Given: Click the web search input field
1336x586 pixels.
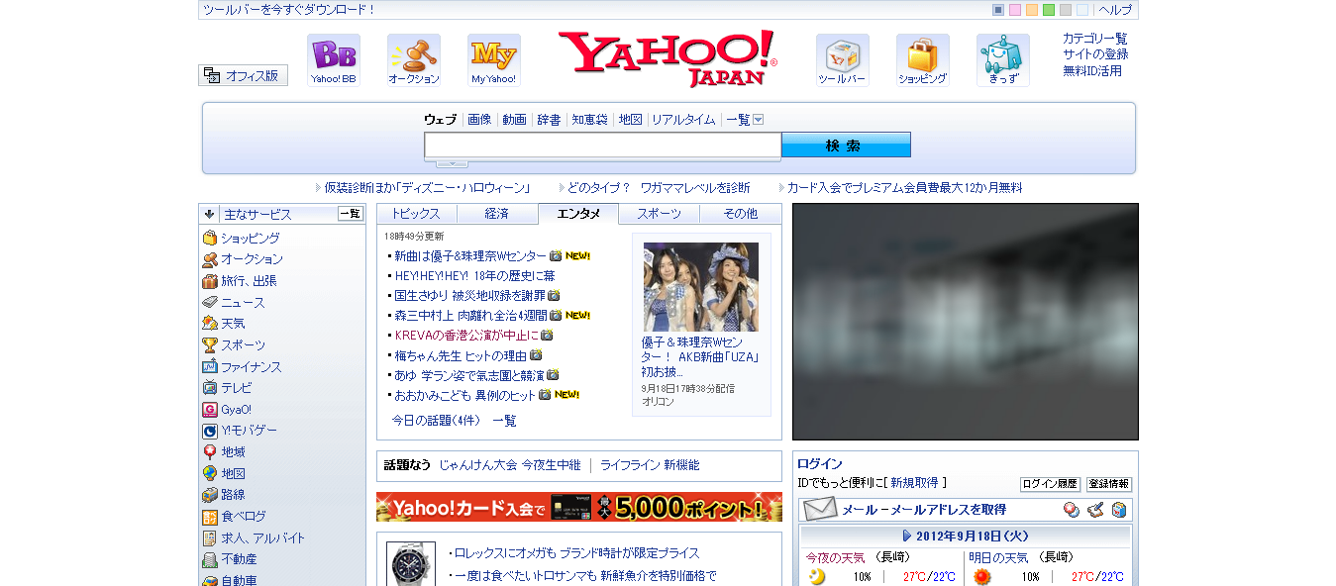Looking at the screenshot, I should (603, 146).
